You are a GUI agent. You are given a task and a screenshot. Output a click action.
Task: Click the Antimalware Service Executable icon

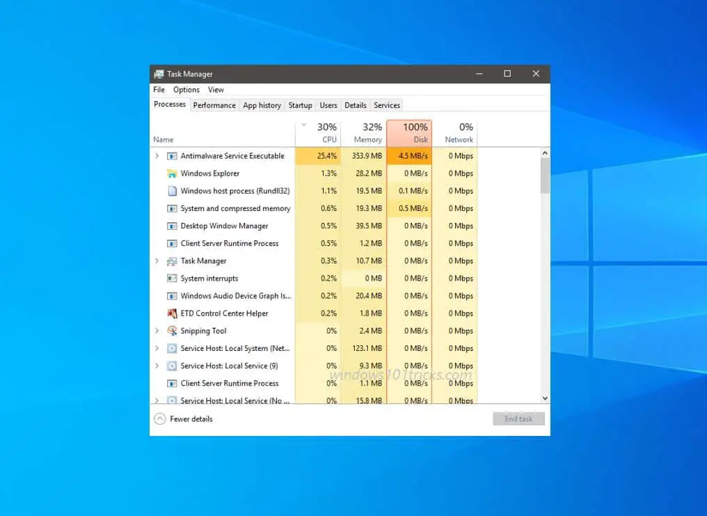171,156
